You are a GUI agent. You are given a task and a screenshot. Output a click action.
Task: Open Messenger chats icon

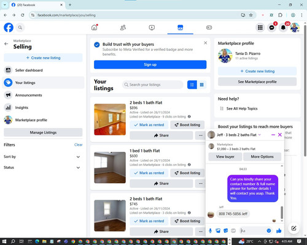pyautogui.click(x=271, y=28)
